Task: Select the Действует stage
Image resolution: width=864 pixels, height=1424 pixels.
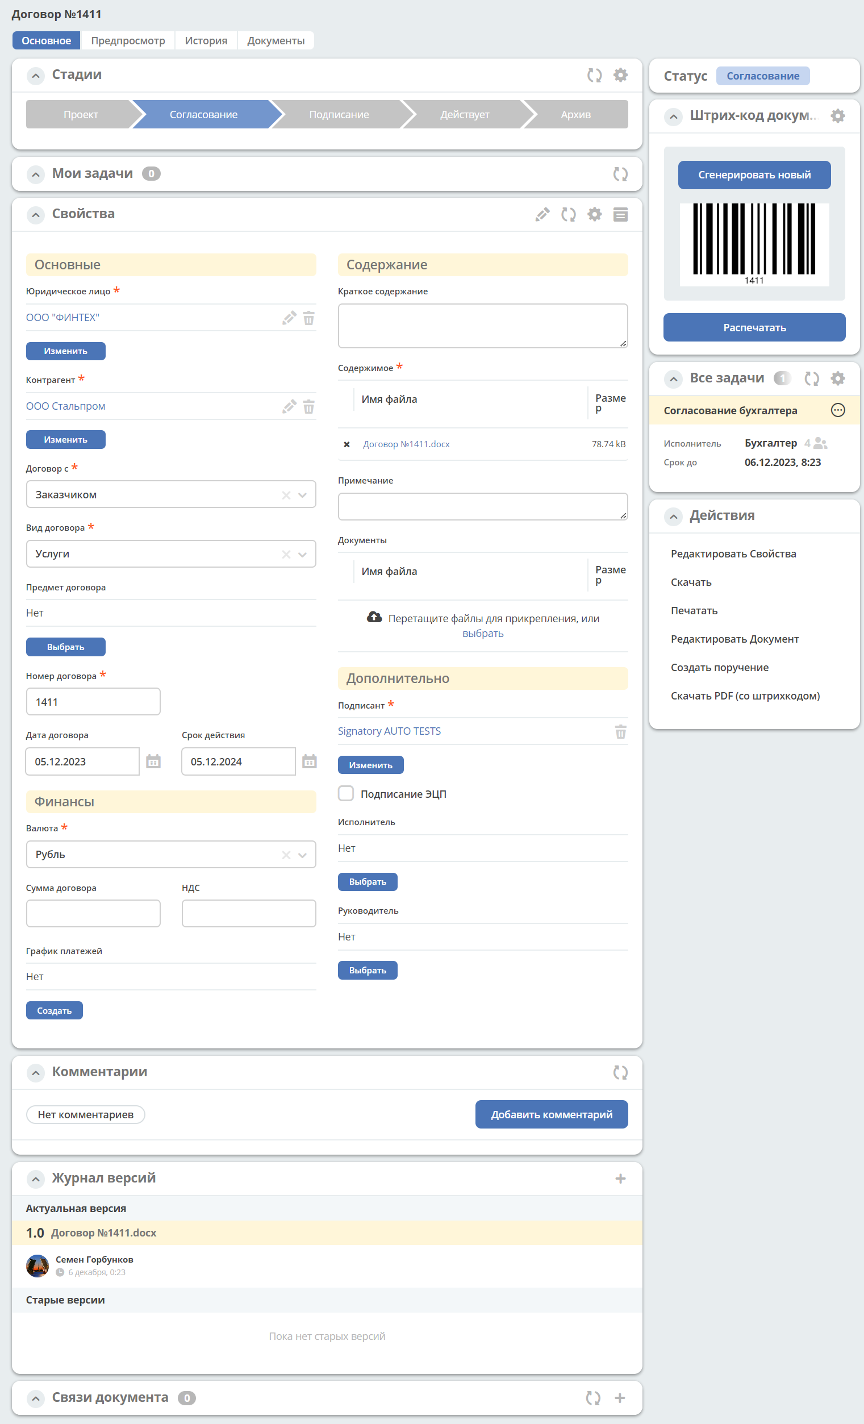Action: [x=465, y=114]
